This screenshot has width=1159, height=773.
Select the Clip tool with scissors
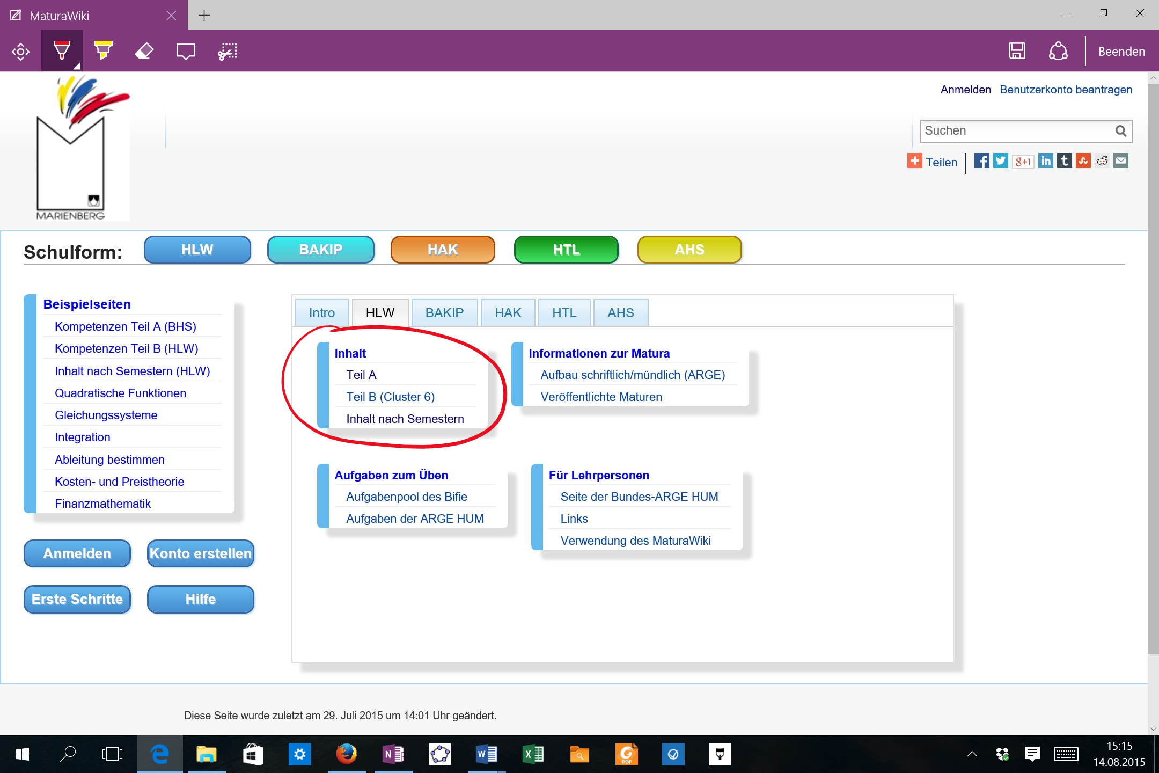coord(228,52)
